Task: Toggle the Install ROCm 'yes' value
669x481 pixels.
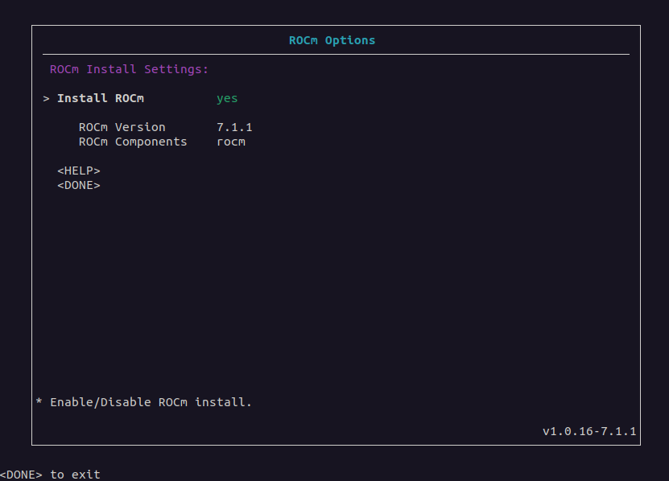Action: pyautogui.click(x=227, y=98)
